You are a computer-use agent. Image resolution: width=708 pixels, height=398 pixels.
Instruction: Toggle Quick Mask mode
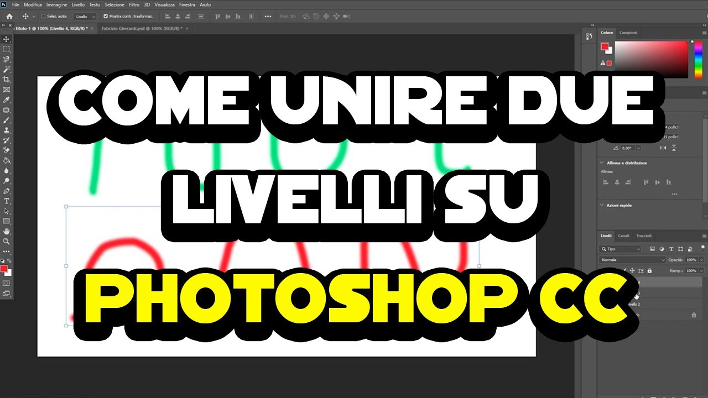(x=7, y=283)
